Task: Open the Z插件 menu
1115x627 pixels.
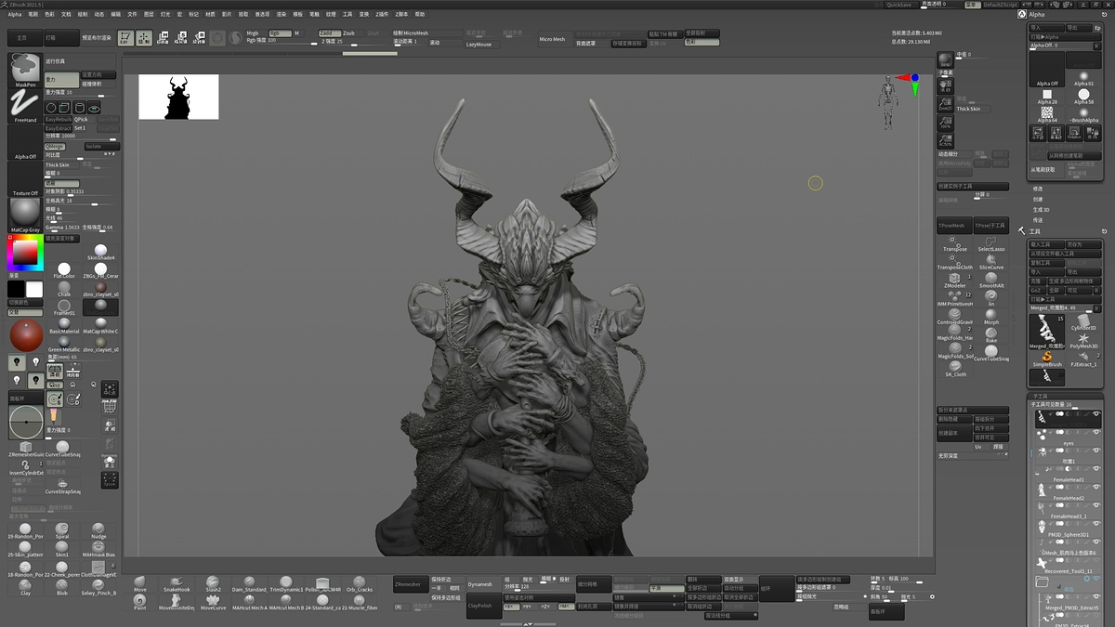Action: pos(383,15)
